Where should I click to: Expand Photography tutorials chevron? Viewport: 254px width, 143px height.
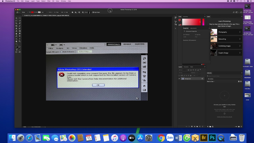[x=240, y=32]
